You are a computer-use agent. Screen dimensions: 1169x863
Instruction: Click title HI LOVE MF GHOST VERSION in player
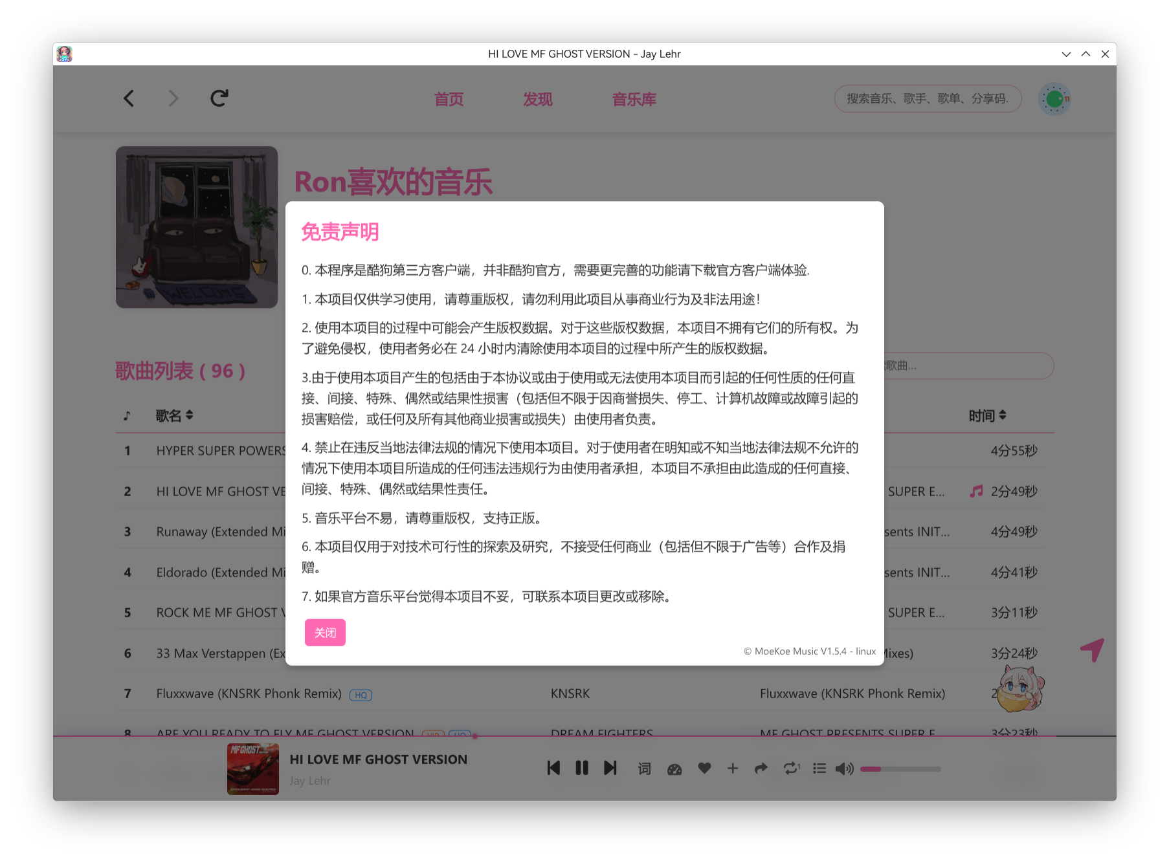coord(378,759)
